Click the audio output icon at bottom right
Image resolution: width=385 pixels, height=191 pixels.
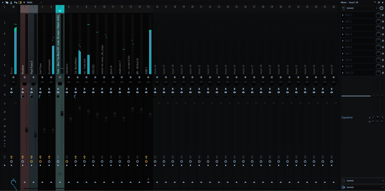click(343, 187)
